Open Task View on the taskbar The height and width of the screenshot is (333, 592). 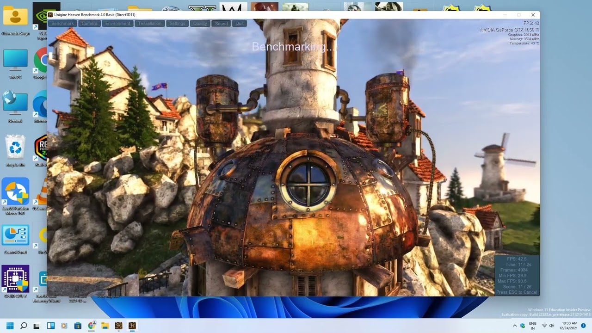[37, 326]
